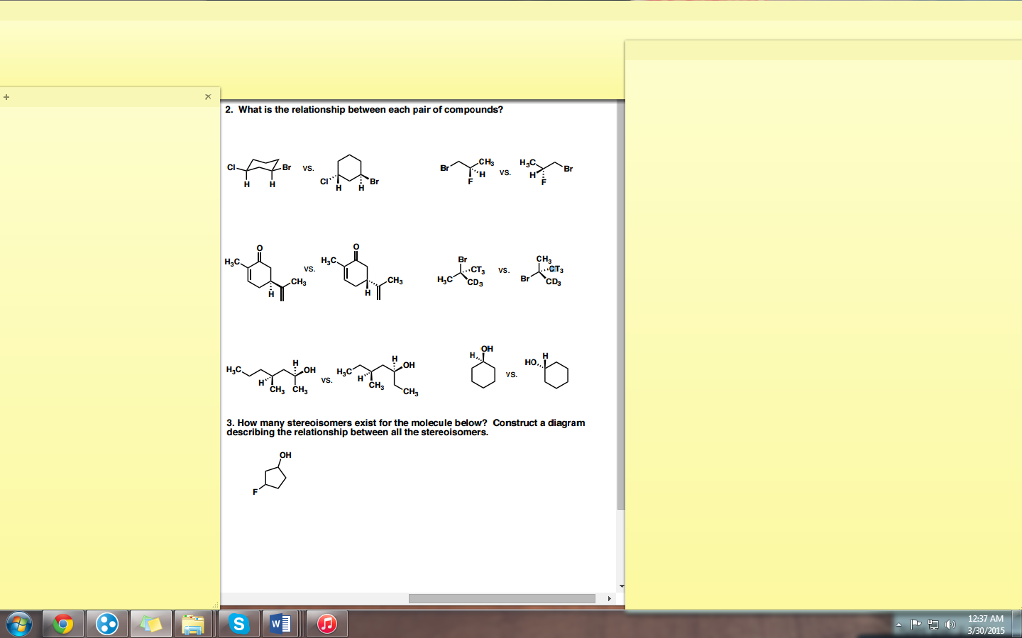The width and height of the screenshot is (1022, 638).
Task: Select the cyclopentane structure with OH and F
Action: click(272, 474)
